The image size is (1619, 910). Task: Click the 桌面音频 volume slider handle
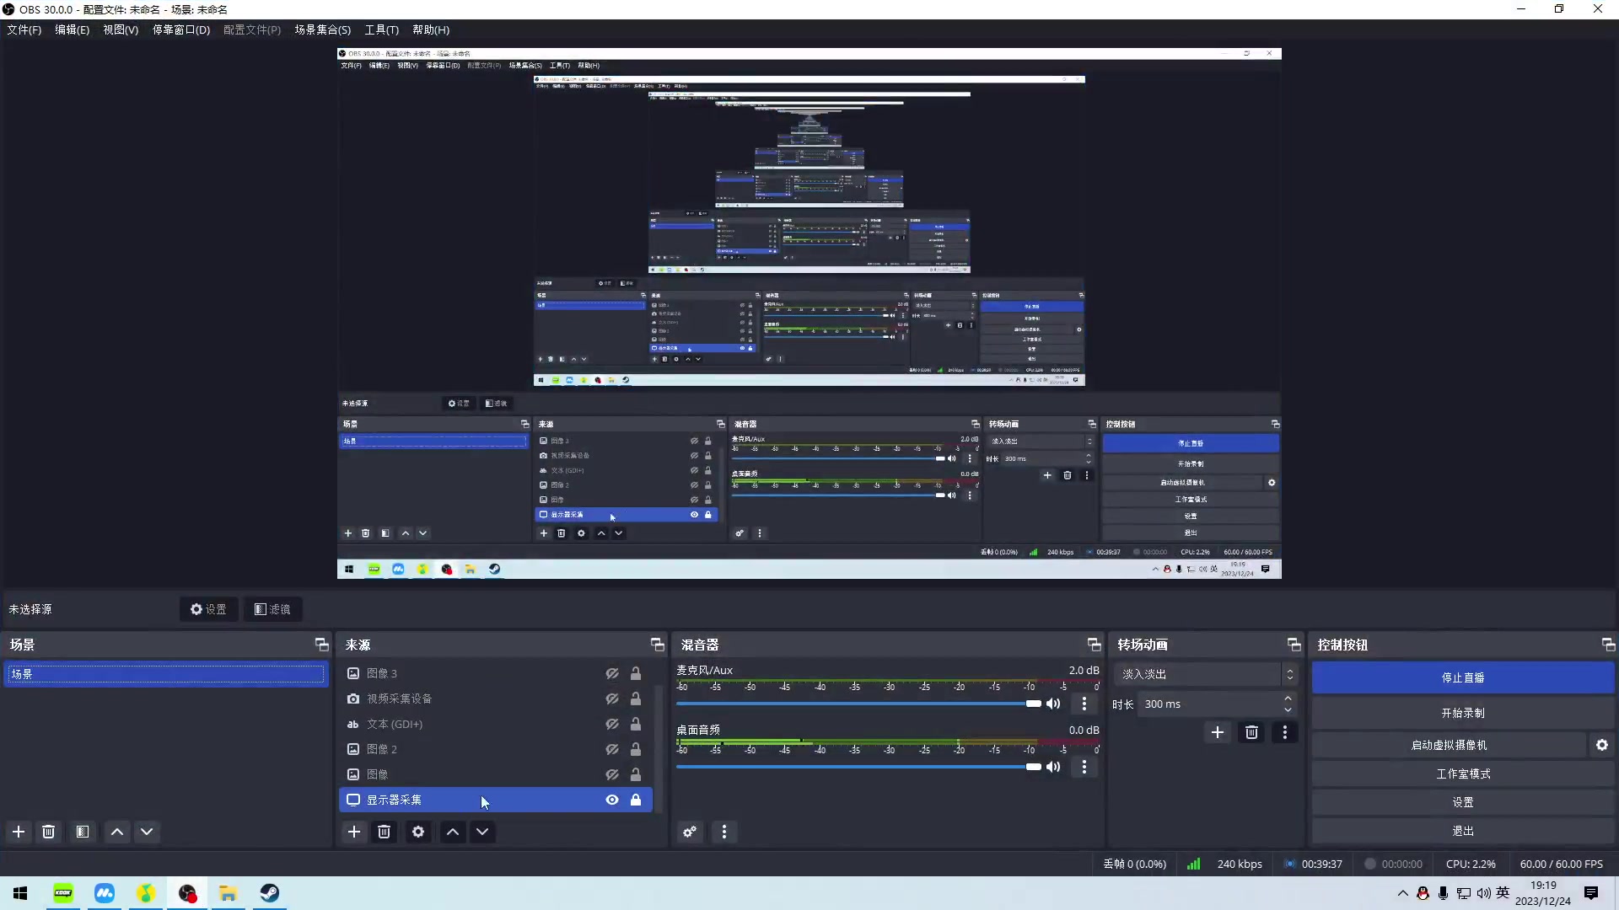coord(1033,767)
